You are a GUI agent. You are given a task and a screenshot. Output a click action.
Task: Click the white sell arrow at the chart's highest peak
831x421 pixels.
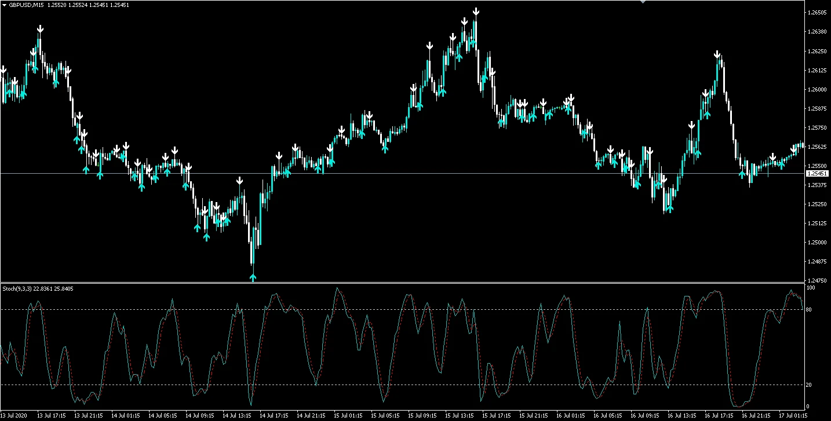coord(476,12)
